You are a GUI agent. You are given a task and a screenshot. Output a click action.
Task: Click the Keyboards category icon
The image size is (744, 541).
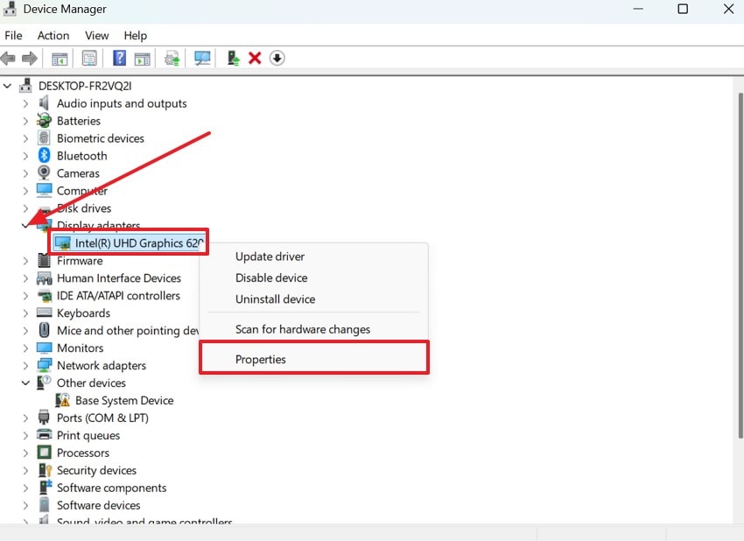[44, 313]
